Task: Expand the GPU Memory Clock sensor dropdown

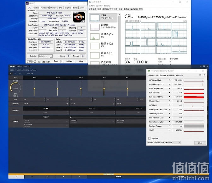Action: click(x=169, y=84)
